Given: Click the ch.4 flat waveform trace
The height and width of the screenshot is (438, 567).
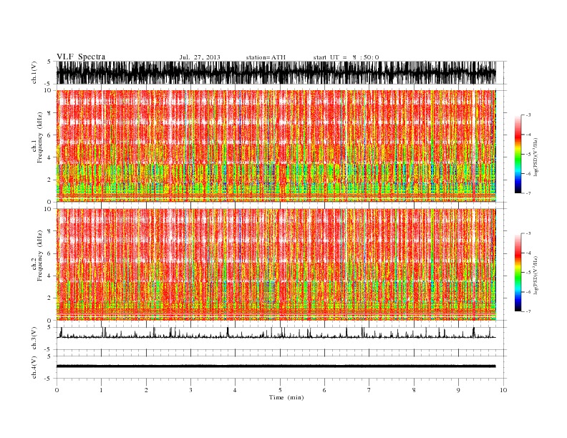Looking at the screenshot, I should (x=276, y=366).
